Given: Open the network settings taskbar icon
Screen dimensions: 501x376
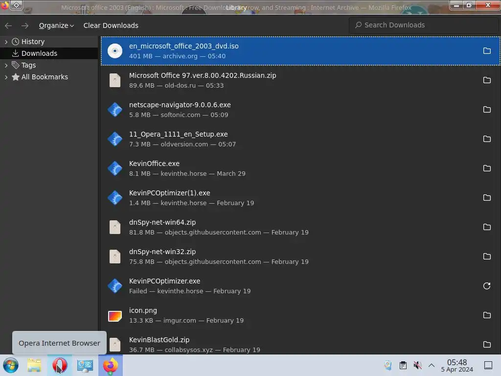Looking at the screenshot, I should [85, 365].
